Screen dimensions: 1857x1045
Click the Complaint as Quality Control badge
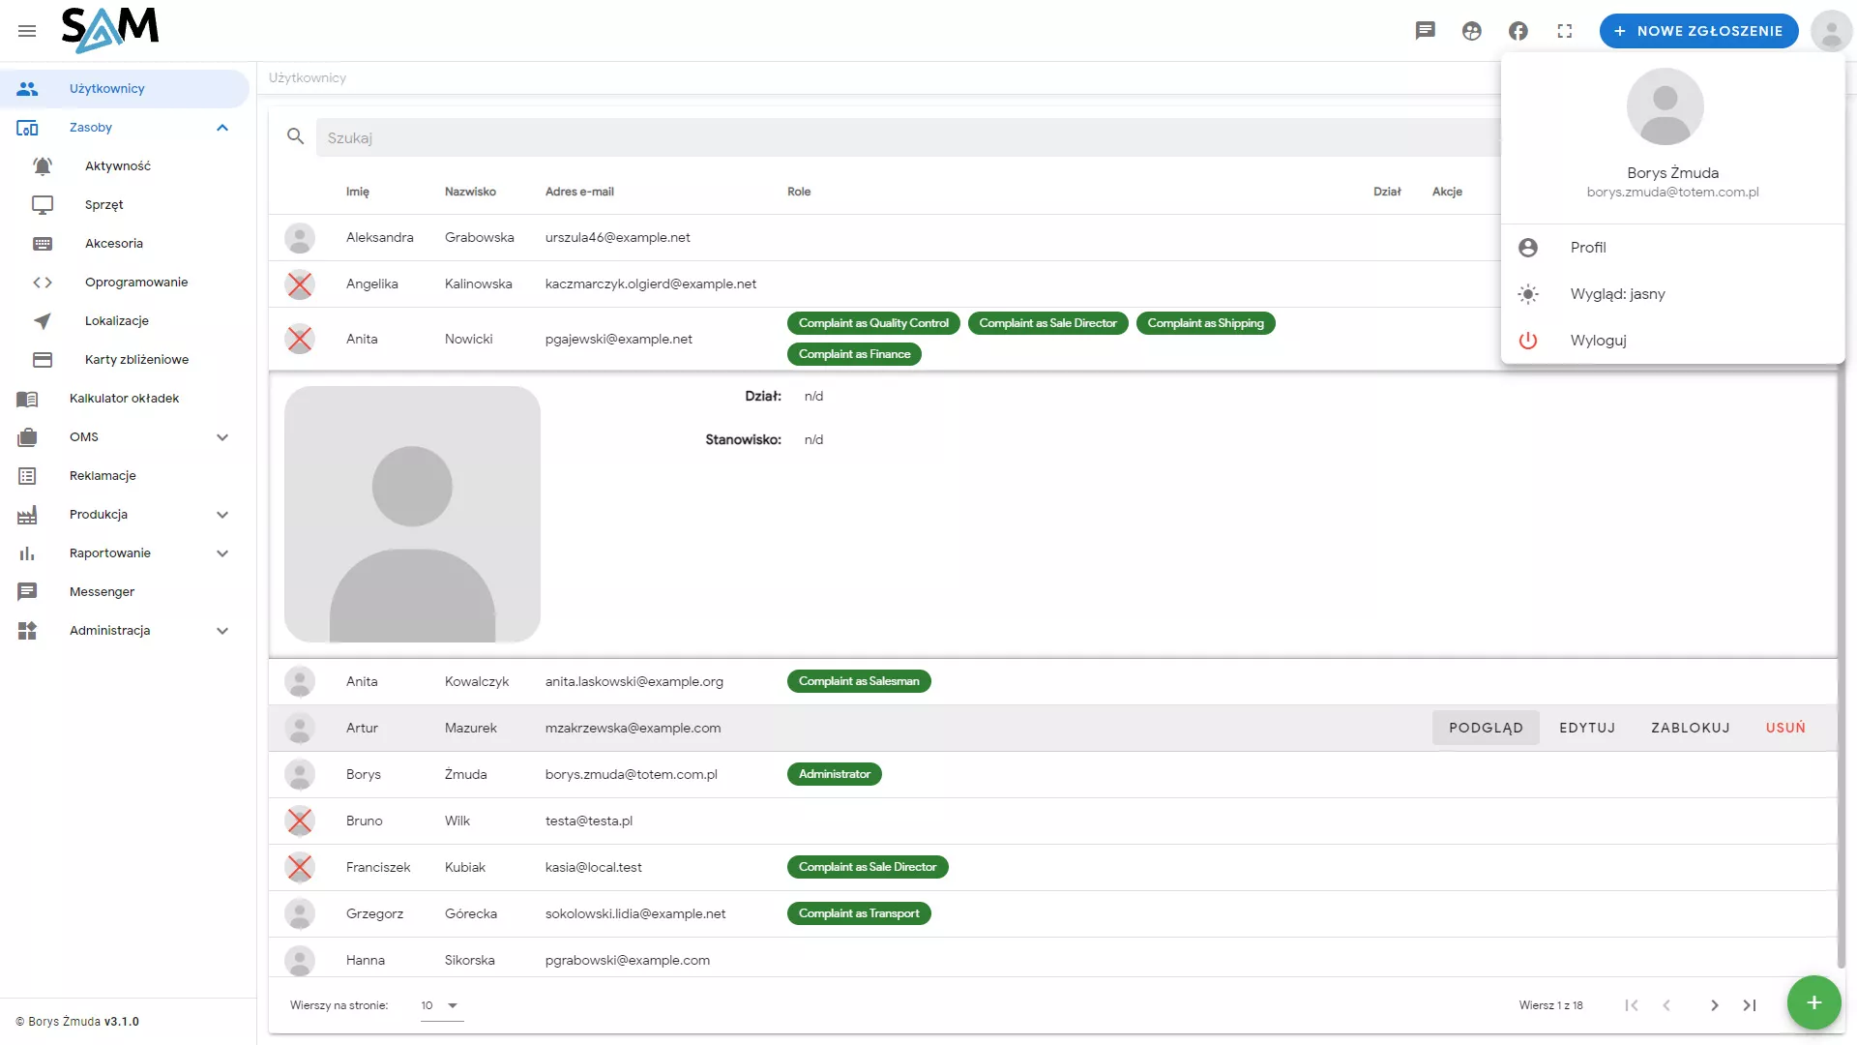pos(873,323)
